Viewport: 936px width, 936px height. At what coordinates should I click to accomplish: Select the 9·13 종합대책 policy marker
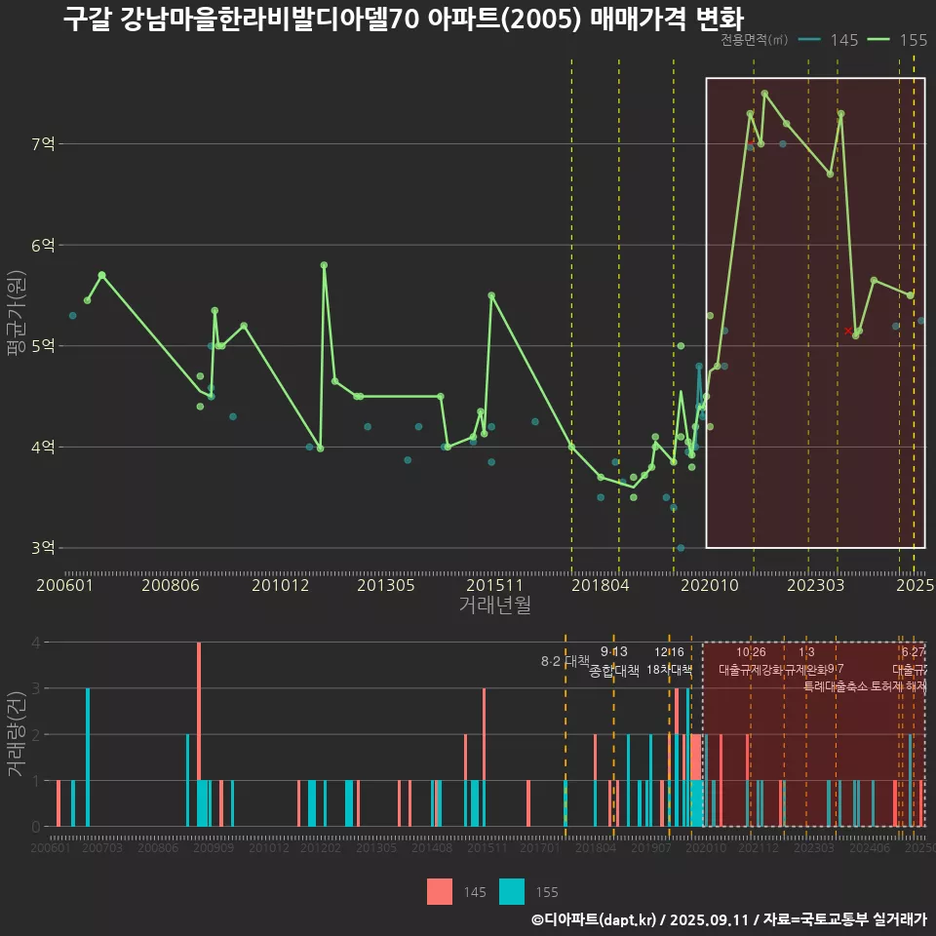coord(614,661)
